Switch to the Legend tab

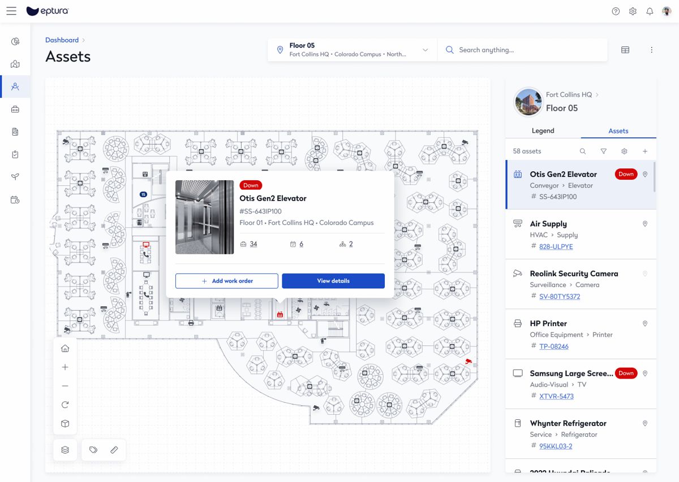click(543, 131)
